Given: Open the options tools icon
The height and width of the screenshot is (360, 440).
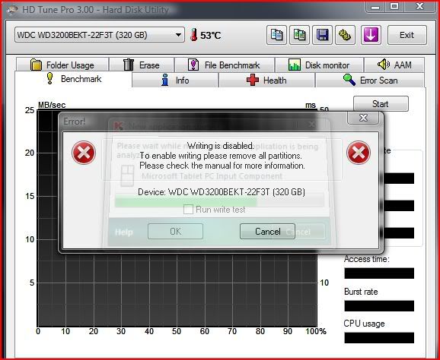Looking at the screenshot, I should click(345, 35).
